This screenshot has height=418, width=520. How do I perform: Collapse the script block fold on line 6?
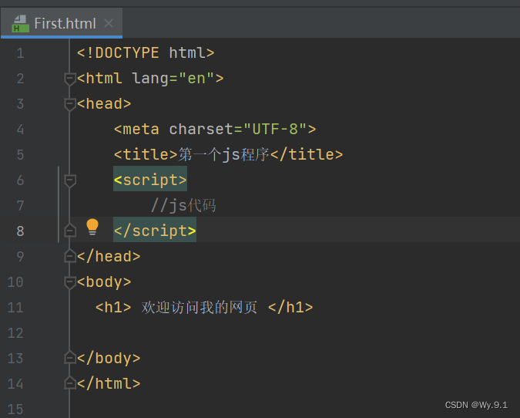coord(70,181)
